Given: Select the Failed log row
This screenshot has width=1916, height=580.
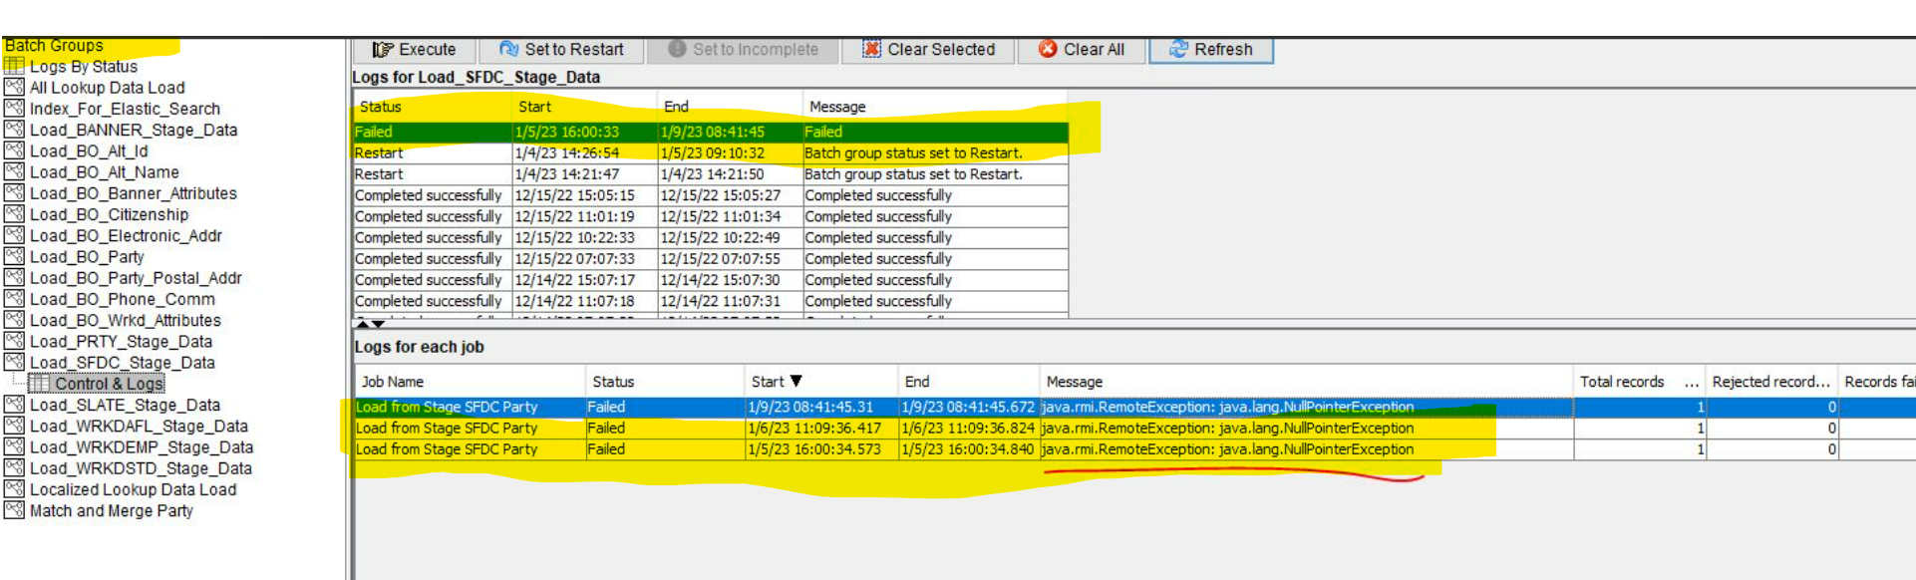Looking at the screenshot, I should 711,132.
